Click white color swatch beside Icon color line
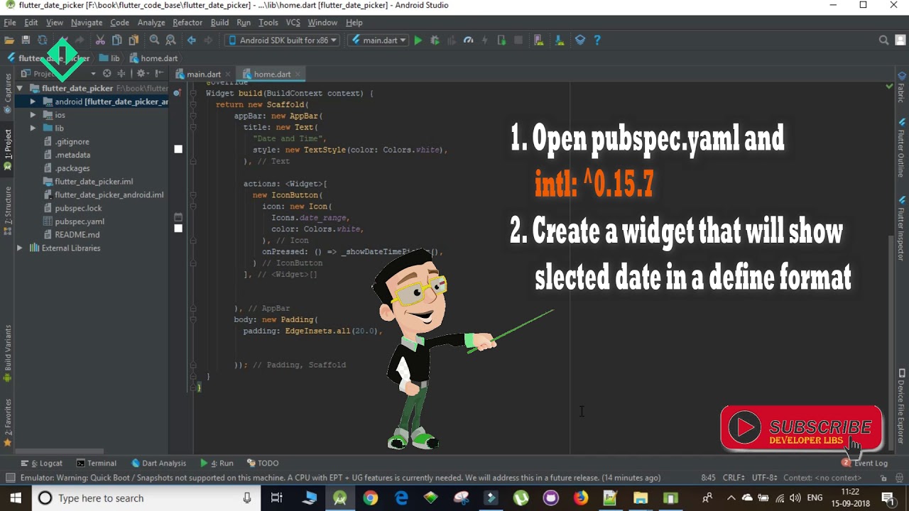Screen dimensions: 909x511 178,229
